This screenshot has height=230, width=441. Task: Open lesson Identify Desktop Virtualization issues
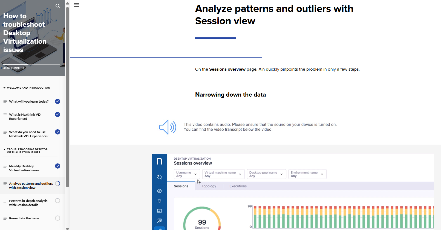24,168
